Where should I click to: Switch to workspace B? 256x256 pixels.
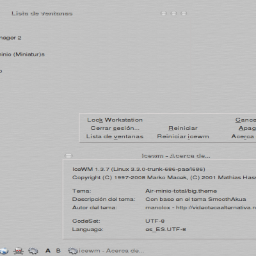58,251
